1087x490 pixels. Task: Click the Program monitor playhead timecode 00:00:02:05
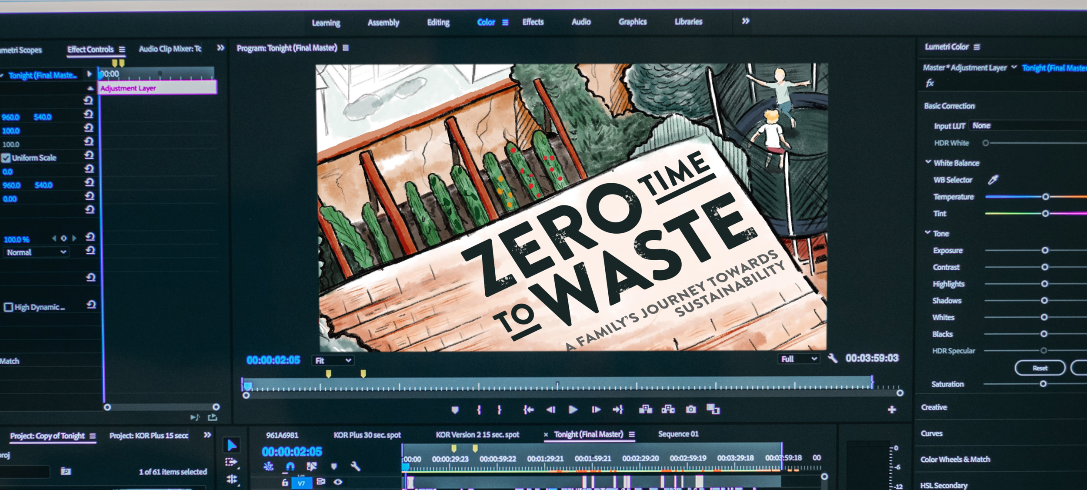pos(273,360)
